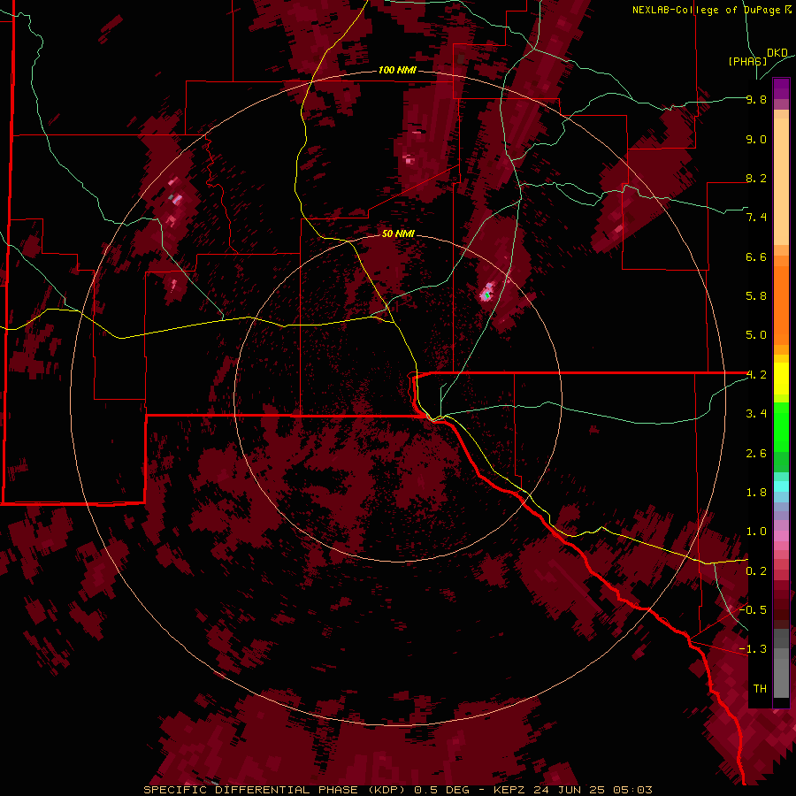Screen dimensions: 796x796
Task: Pick the cyan segment of the color bar
Action: [781, 486]
